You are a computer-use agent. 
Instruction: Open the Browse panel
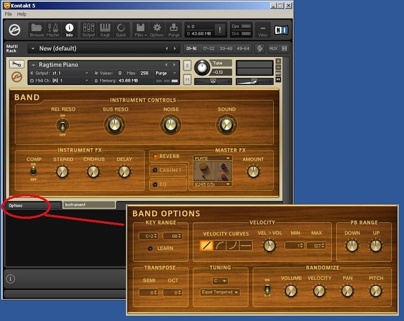pos(36,30)
